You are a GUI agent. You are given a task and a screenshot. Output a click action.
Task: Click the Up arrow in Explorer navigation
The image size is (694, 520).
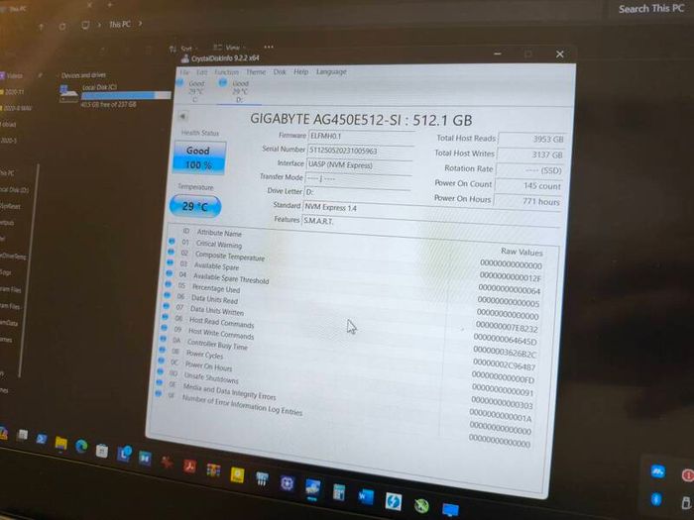click(42, 27)
